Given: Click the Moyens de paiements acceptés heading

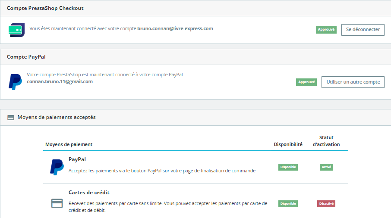Looking at the screenshot, I should pyautogui.click(x=57, y=117).
